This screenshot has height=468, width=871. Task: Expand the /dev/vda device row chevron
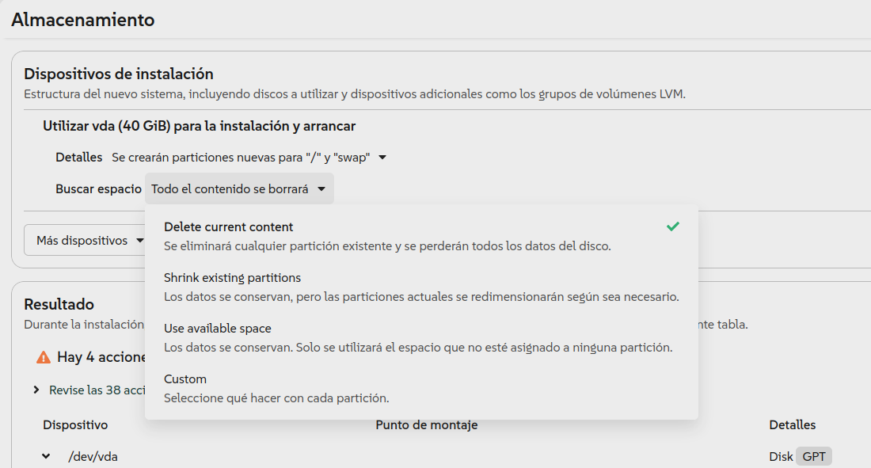[46, 456]
